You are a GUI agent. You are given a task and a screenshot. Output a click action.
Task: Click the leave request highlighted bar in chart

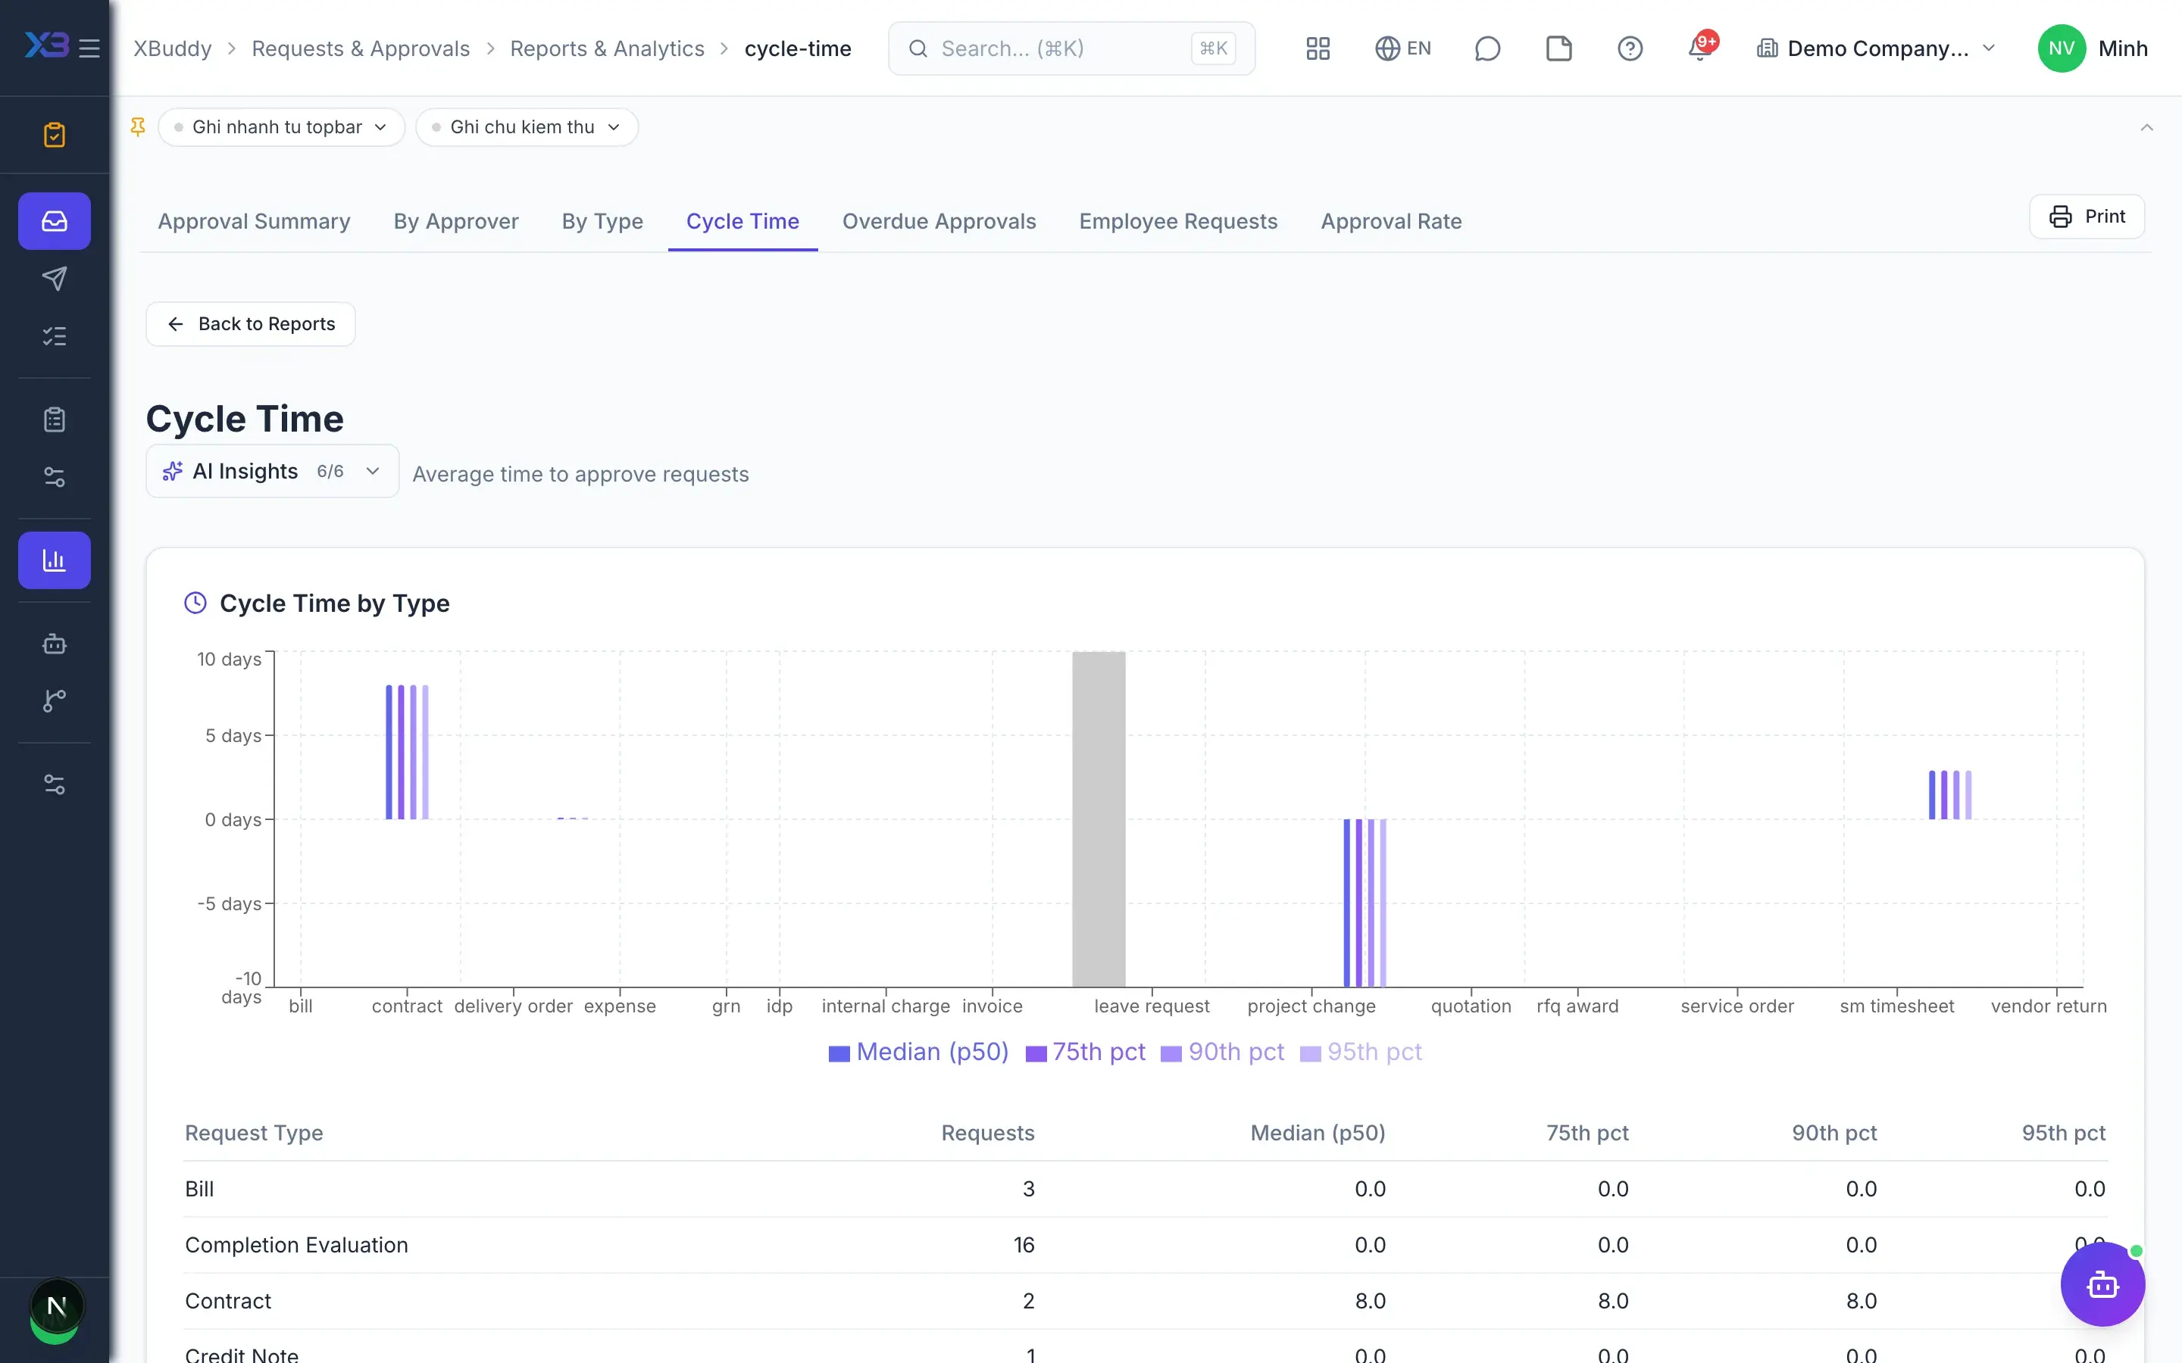tap(1099, 819)
